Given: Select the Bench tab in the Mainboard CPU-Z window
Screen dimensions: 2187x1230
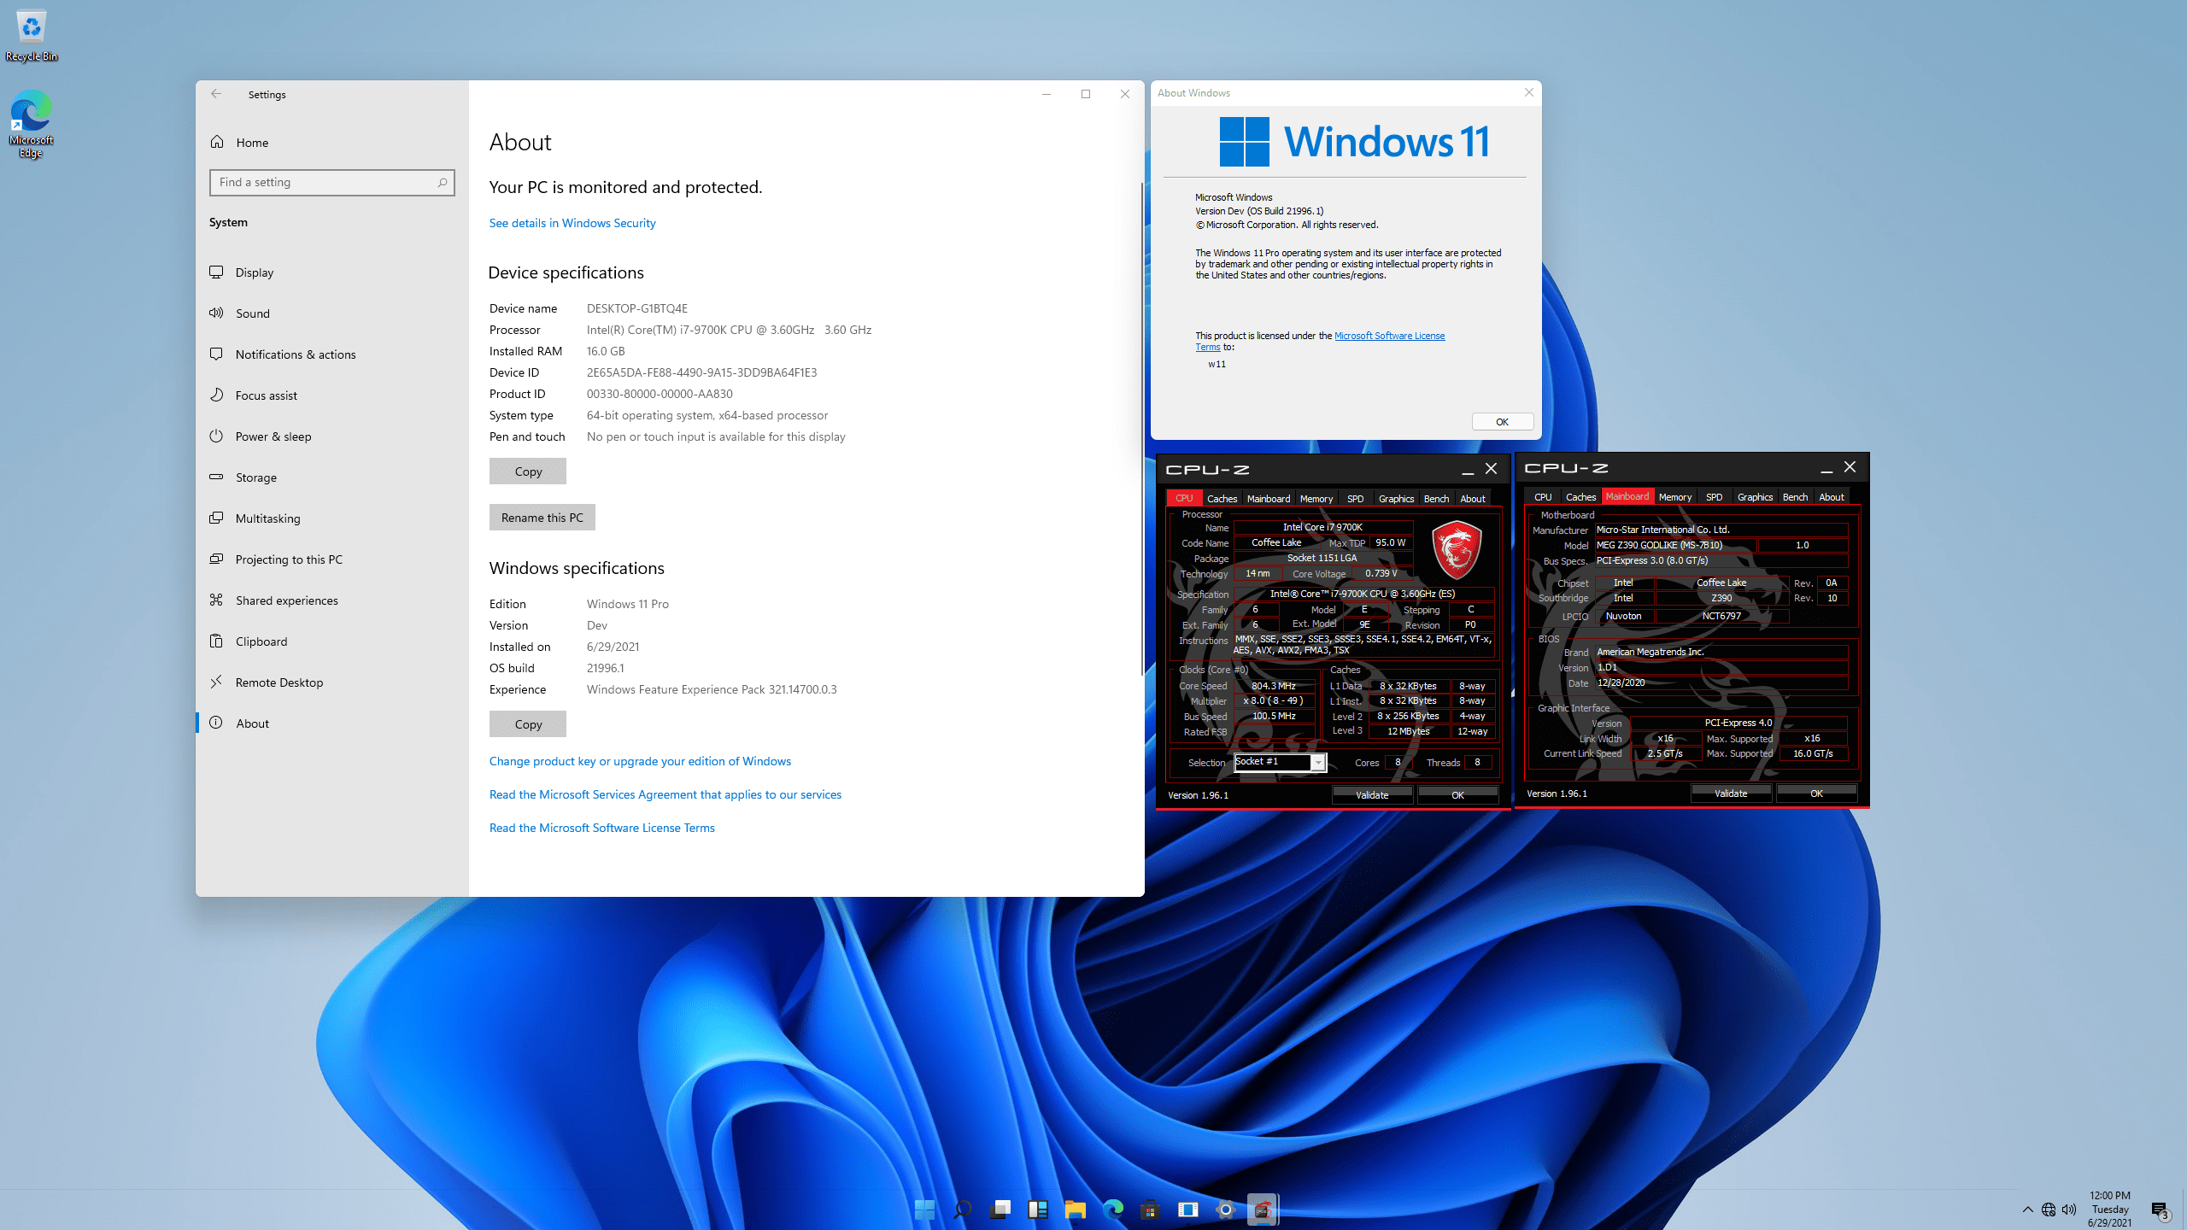Looking at the screenshot, I should pyautogui.click(x=1795, y=496).
